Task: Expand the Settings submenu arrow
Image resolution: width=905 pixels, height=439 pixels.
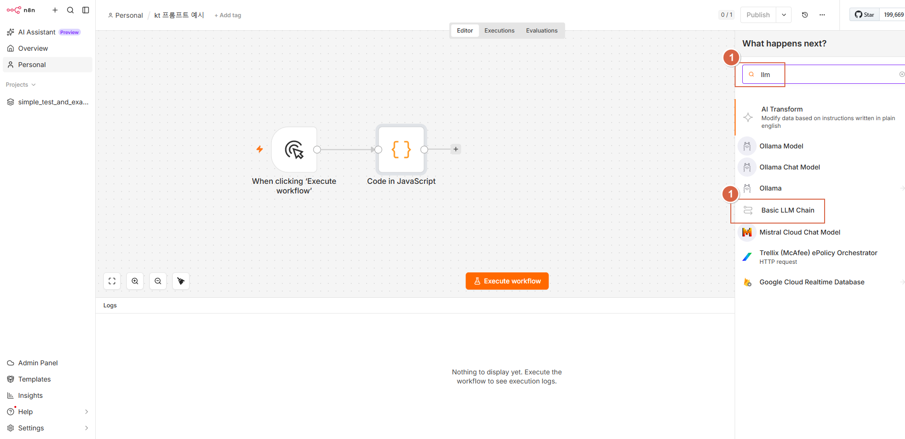Action: pos(87,428)
